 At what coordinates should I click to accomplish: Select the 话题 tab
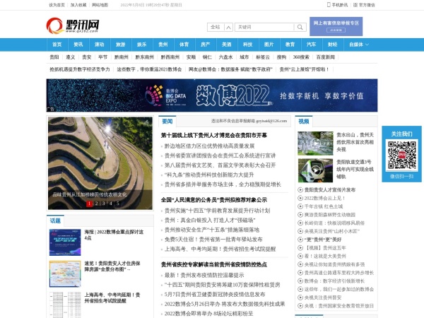point(55,221)
